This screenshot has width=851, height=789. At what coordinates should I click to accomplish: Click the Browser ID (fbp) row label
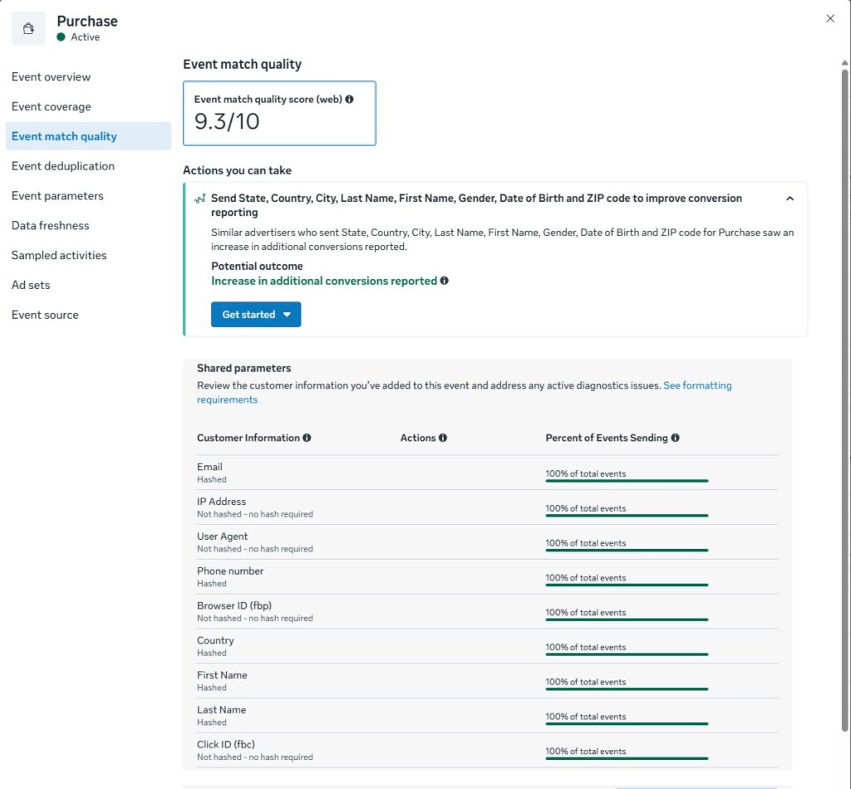pyautogui.click(x=234, y=605)
